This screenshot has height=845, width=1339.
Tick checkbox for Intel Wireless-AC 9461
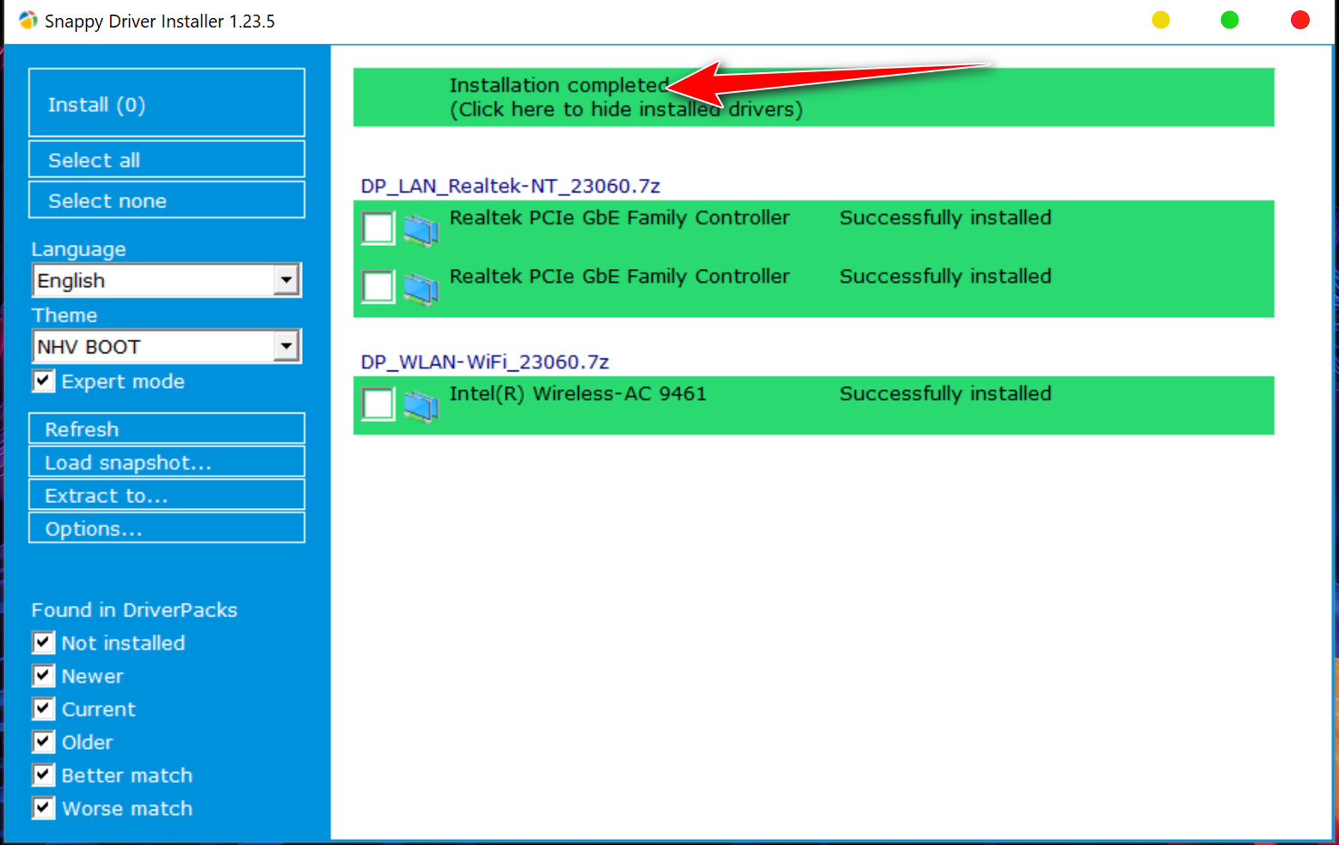pyautogui.click(x=378, y=404)
